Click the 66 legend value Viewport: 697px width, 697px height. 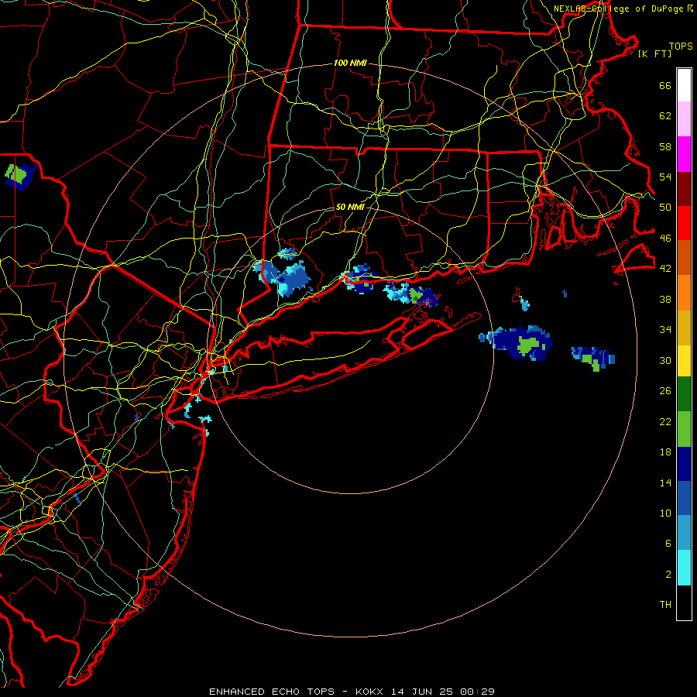(x=665, y=85)
